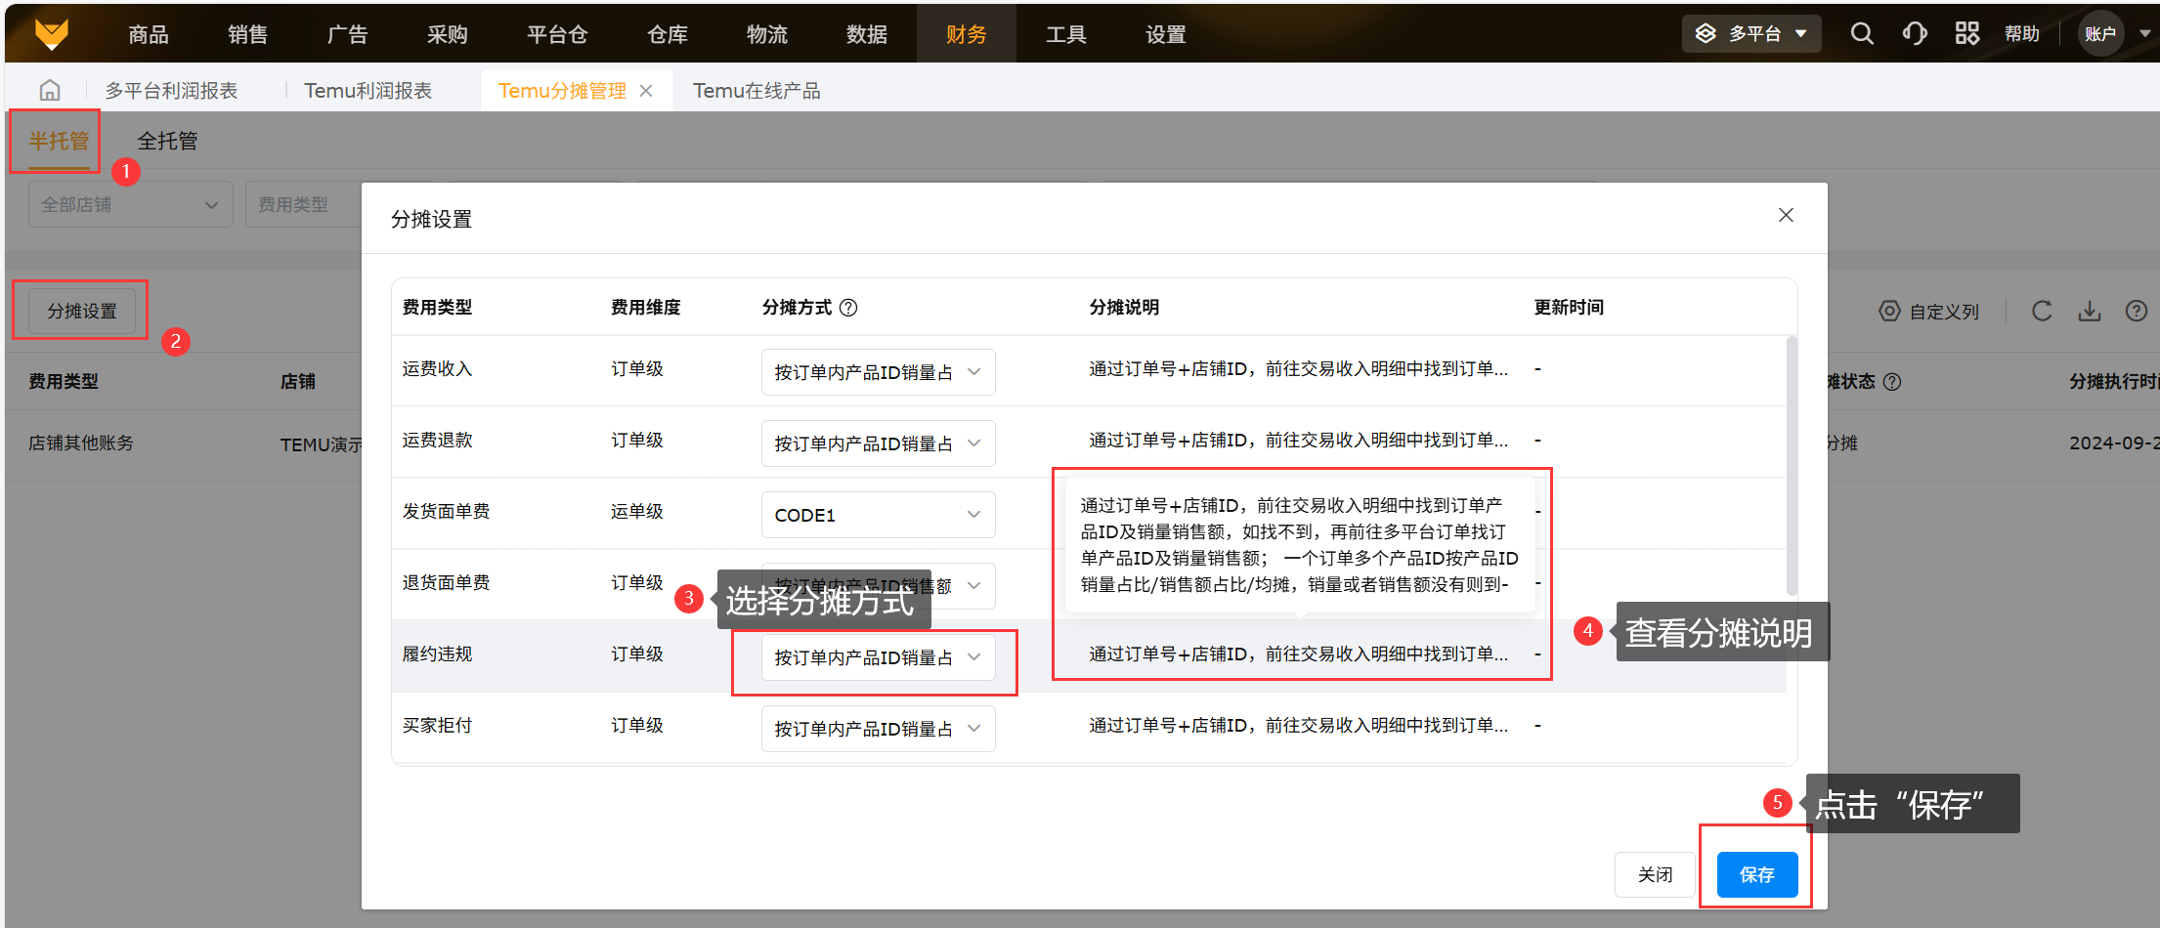The image size is (2160, 928).
Task: Open 自定义列 column settings
Action: [x=1929, y=312]
